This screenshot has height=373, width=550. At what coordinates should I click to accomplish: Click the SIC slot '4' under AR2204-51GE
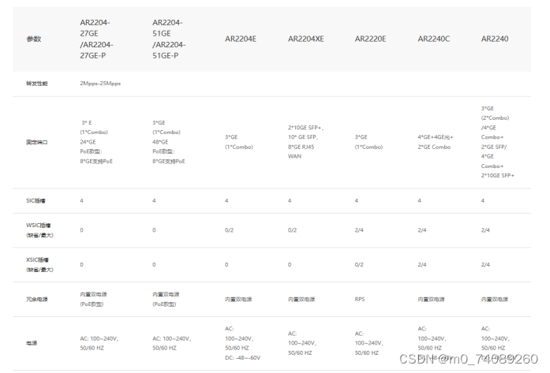tap(154, 201)
